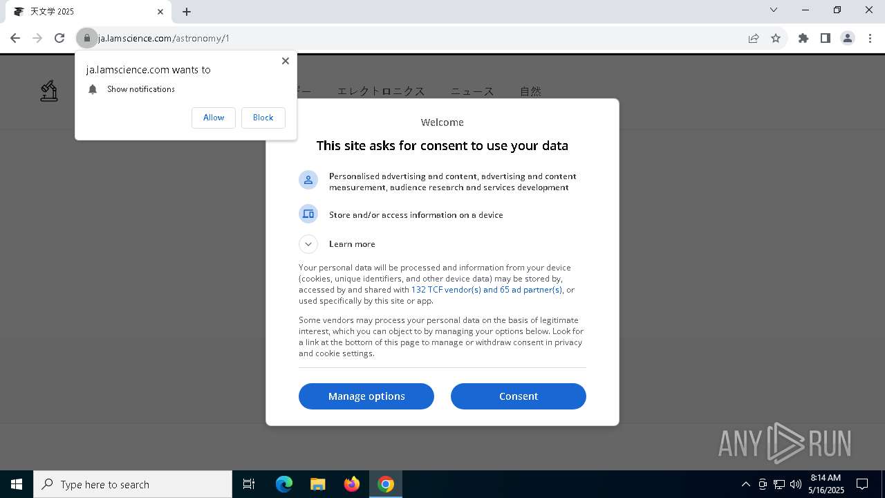The width and height of the screenshot is (885, 498).
Task: Expand the Learn more section
Action: [x=308, y=244]
